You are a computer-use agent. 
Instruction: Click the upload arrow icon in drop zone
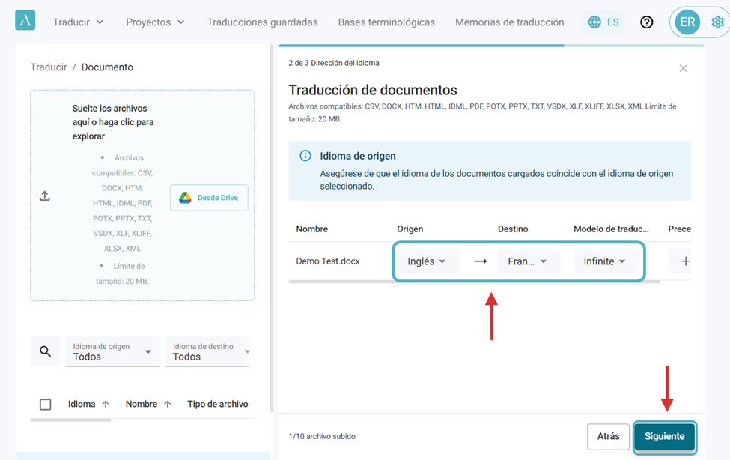[x=45, y=196]
